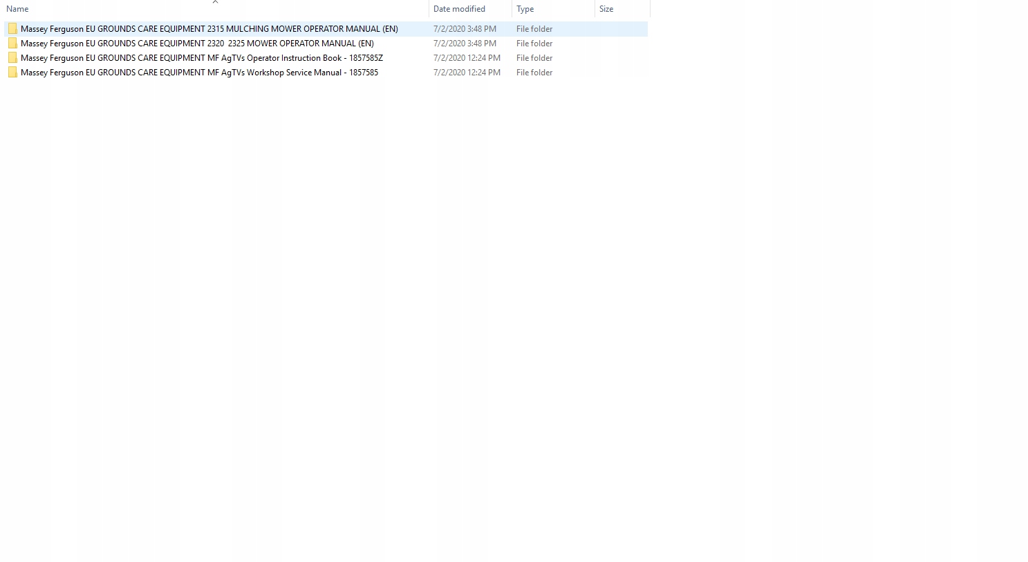This screenshot has width=1028, height=562.
Task: Click File folder type of Operator Instruction Book row
Action: [x=534, y=58]
